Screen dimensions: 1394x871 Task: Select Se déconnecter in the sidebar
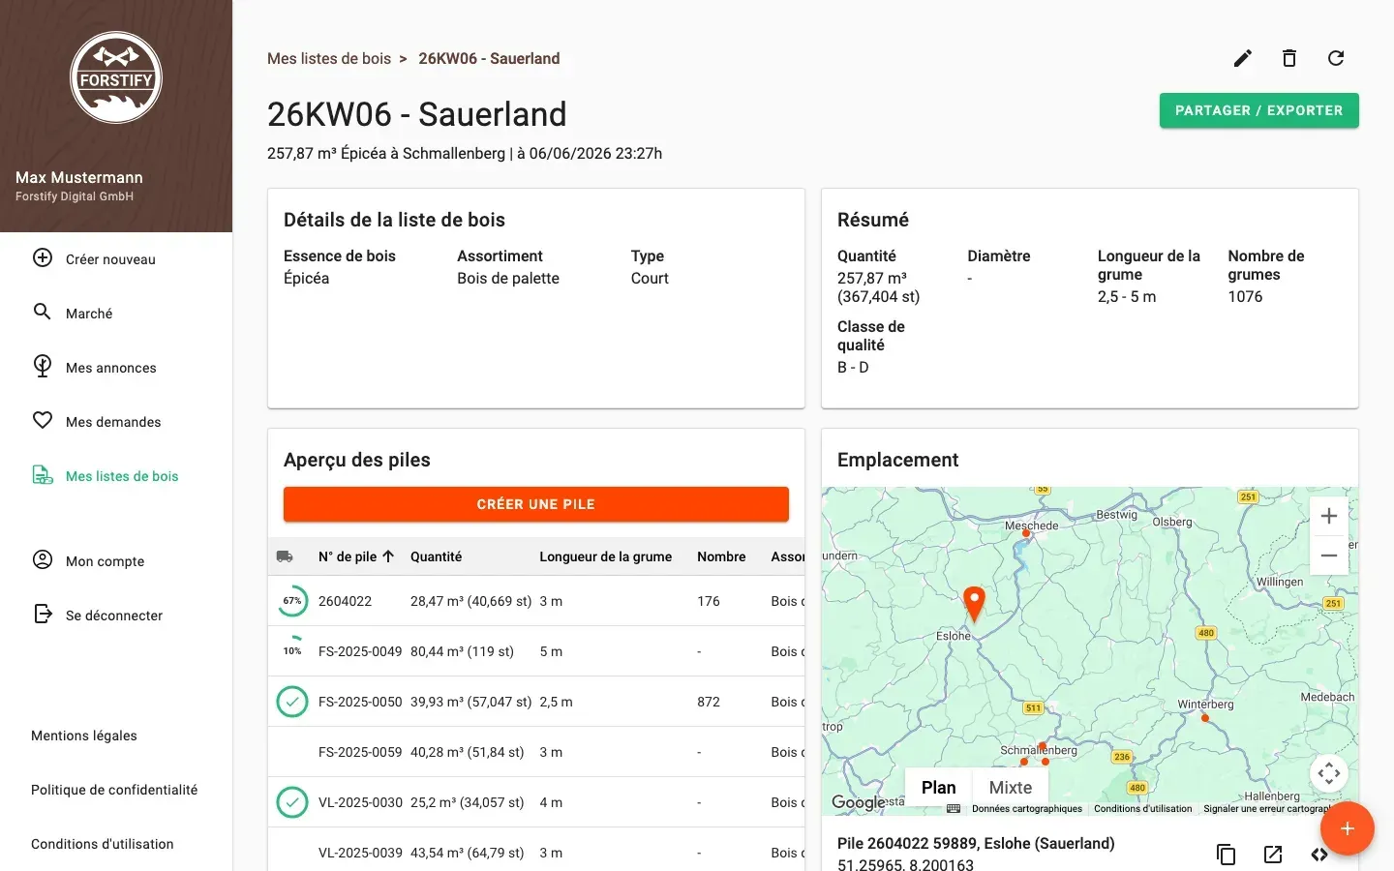(116, 616)
